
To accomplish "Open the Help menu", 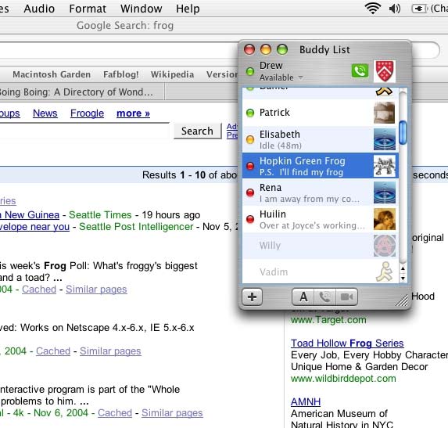I will (x=188, y=9).
